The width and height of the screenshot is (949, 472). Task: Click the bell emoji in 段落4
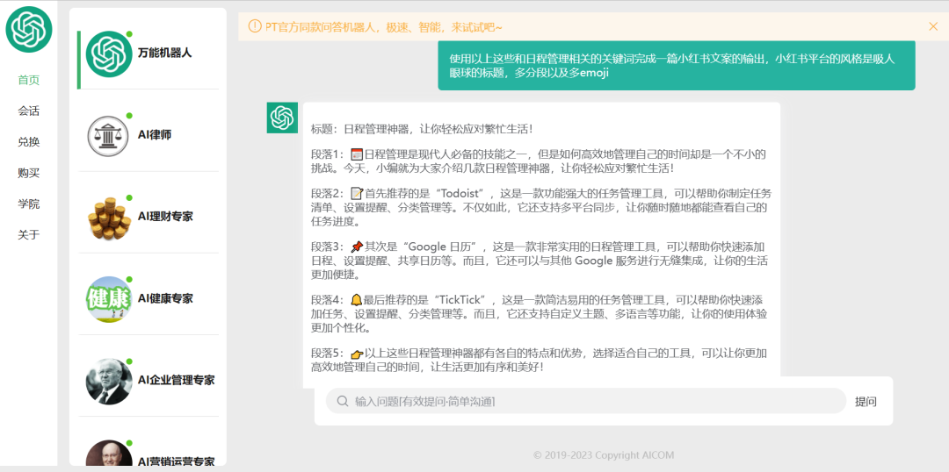(x=357, y=300)
